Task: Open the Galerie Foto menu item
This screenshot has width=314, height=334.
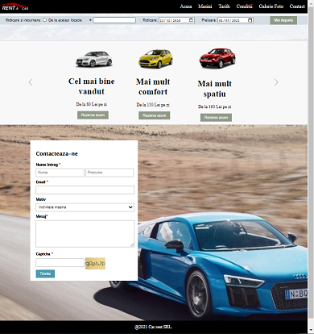Action: 271,6
